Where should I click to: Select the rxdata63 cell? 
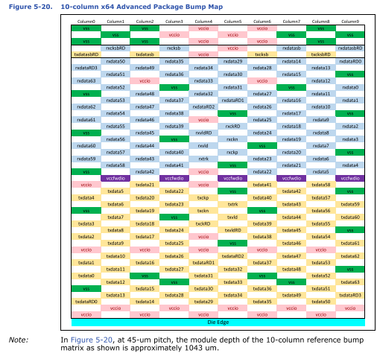click(86, 80)
